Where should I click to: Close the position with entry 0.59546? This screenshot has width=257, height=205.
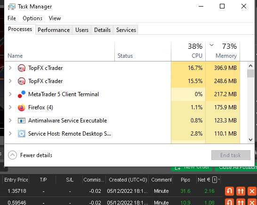tap(252, 202)
